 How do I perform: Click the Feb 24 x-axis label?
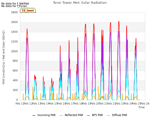coord(128,103)
